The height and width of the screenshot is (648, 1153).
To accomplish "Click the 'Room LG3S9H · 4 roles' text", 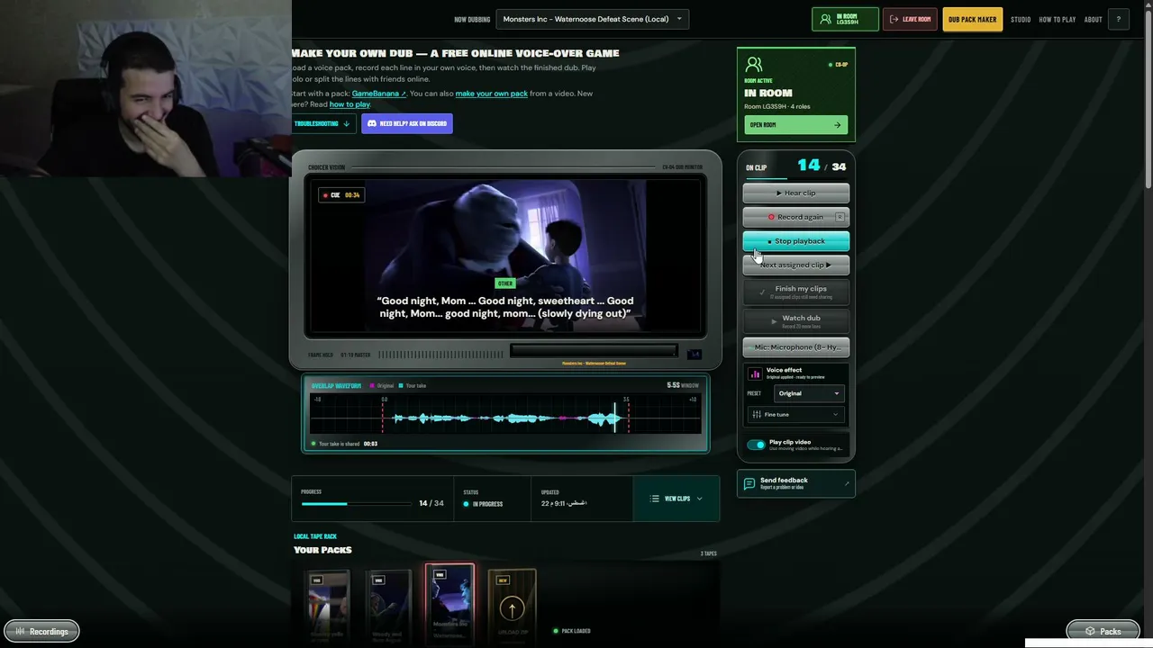I will 777,106.
